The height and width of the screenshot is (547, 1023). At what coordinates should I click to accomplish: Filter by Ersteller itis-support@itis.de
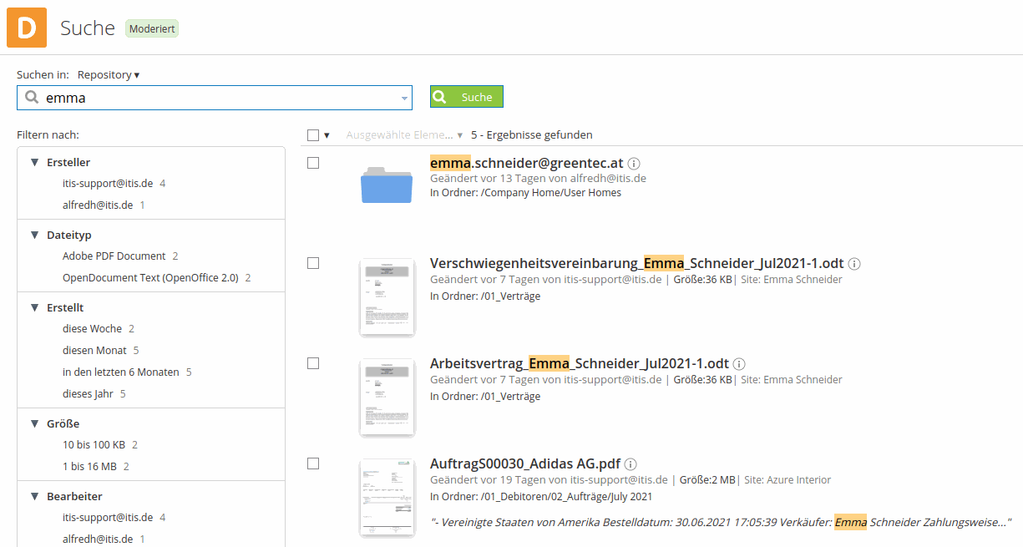[x=108, y=184]
